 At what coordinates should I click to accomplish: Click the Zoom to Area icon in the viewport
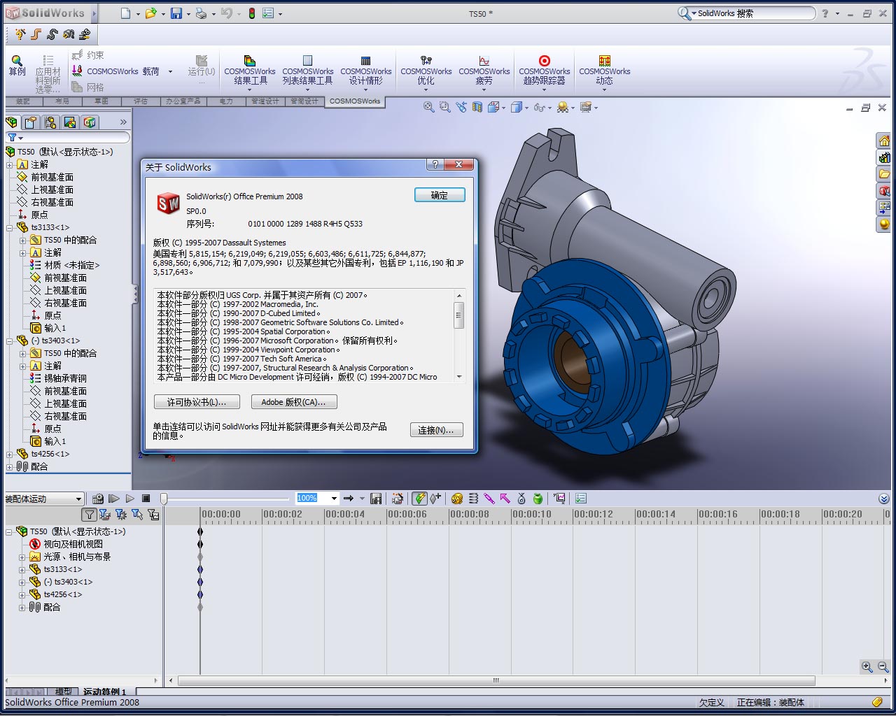pyautogui.click(x=445, y=107)
